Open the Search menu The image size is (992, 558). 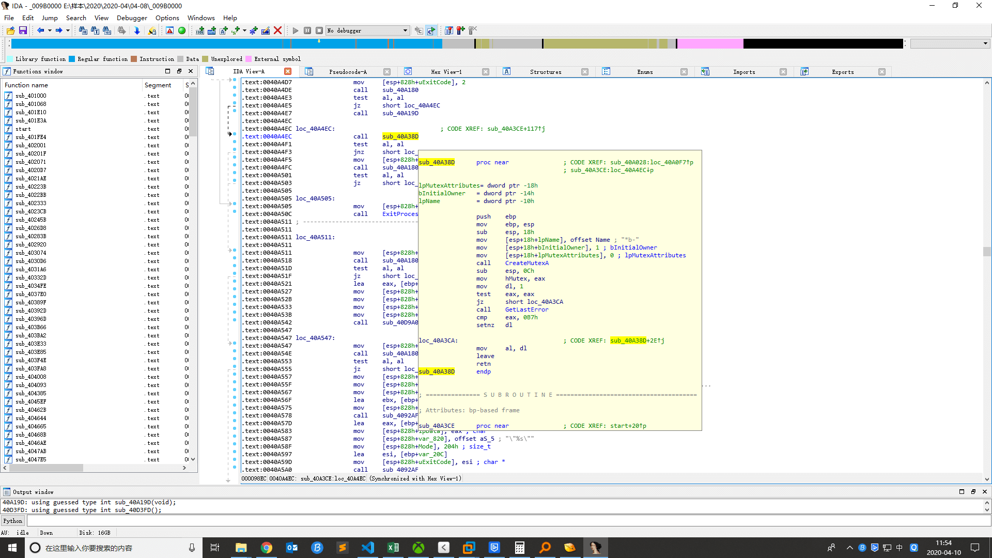[76, 18]
